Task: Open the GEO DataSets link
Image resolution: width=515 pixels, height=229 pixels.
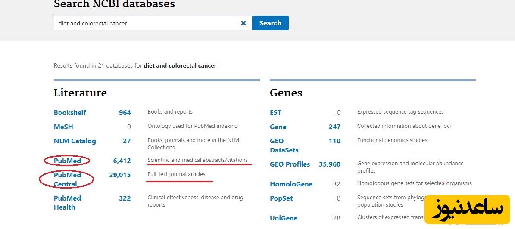Action: [x=284, y=145]
